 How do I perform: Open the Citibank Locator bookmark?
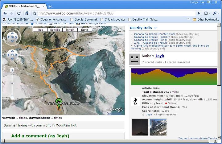click(113, 19)
